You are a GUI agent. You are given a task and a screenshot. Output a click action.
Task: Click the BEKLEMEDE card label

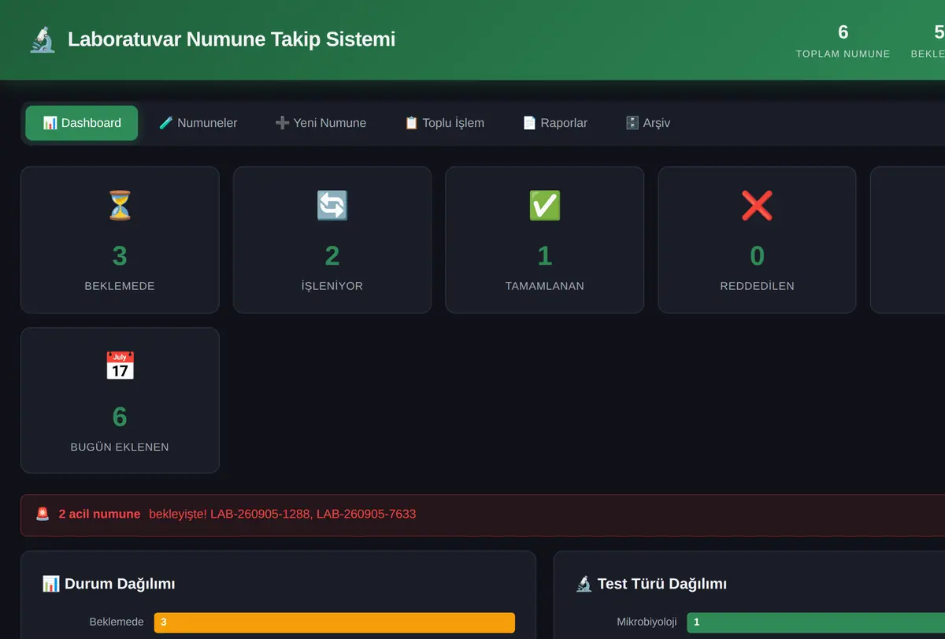click(120, 286)
